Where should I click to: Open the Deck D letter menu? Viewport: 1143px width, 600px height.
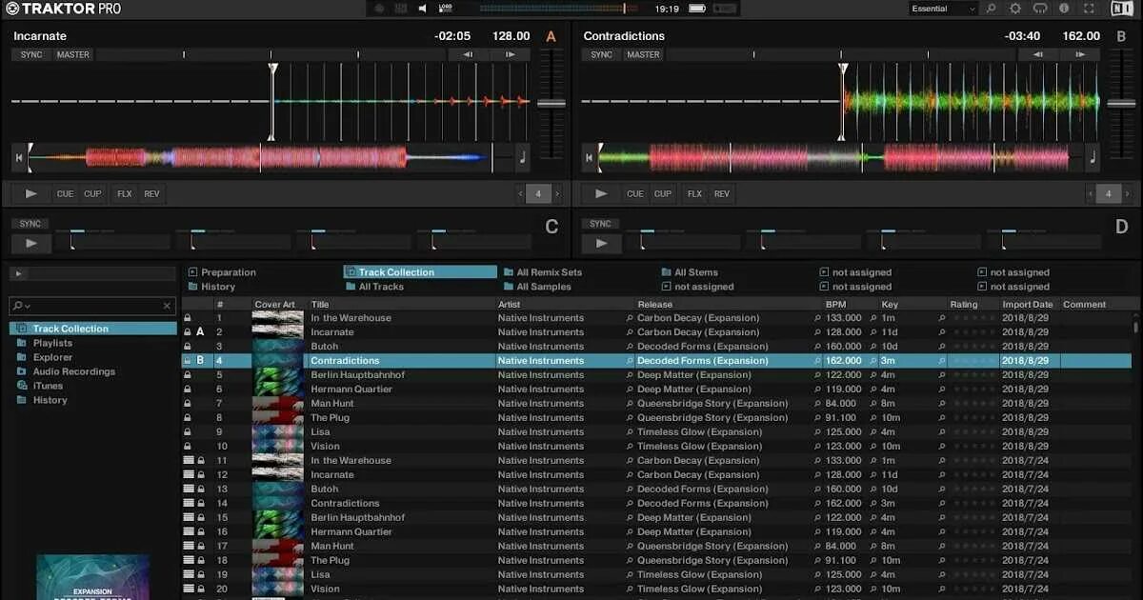(x=1121, y=227)
